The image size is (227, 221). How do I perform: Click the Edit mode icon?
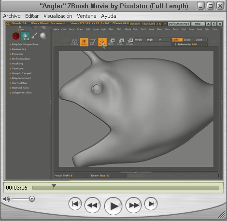[x=93, y=42]
